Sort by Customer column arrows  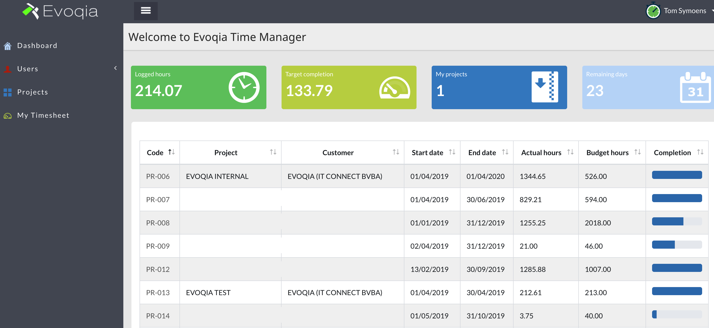click(x=396, y=152)
